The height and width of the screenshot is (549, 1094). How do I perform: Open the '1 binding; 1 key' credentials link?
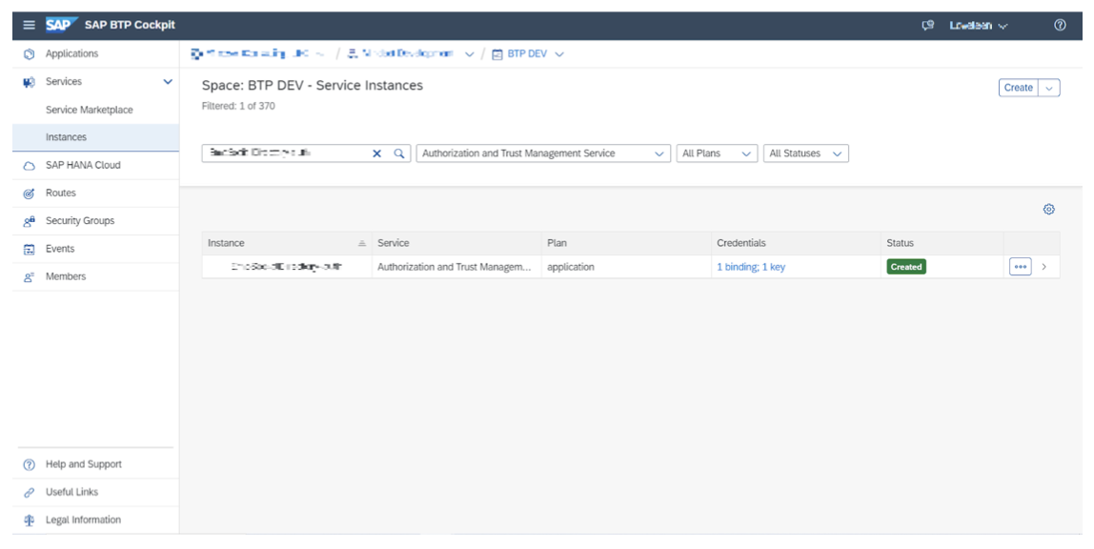[x=751, y=267]
